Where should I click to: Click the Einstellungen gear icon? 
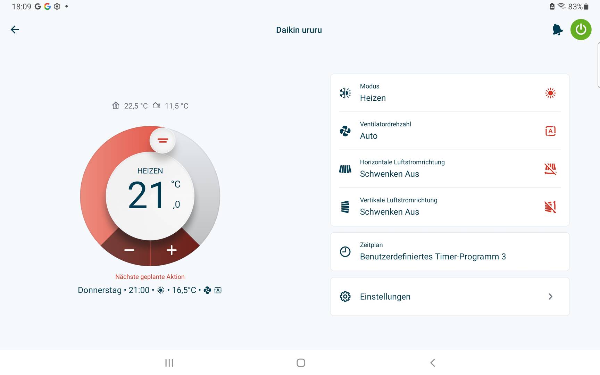(x=345, y=297)
